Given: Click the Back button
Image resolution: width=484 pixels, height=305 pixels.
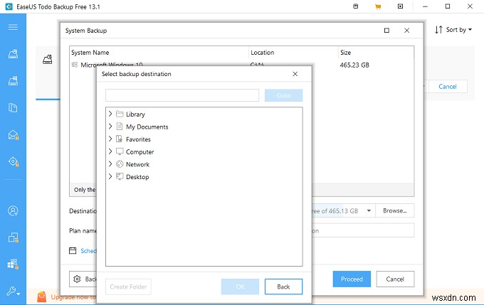Looking at the screenshot, I should [x=283, y=287].
